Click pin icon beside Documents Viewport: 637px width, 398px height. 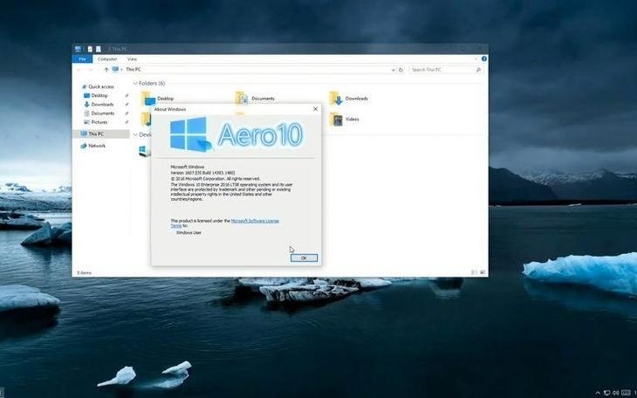(127, 113)
